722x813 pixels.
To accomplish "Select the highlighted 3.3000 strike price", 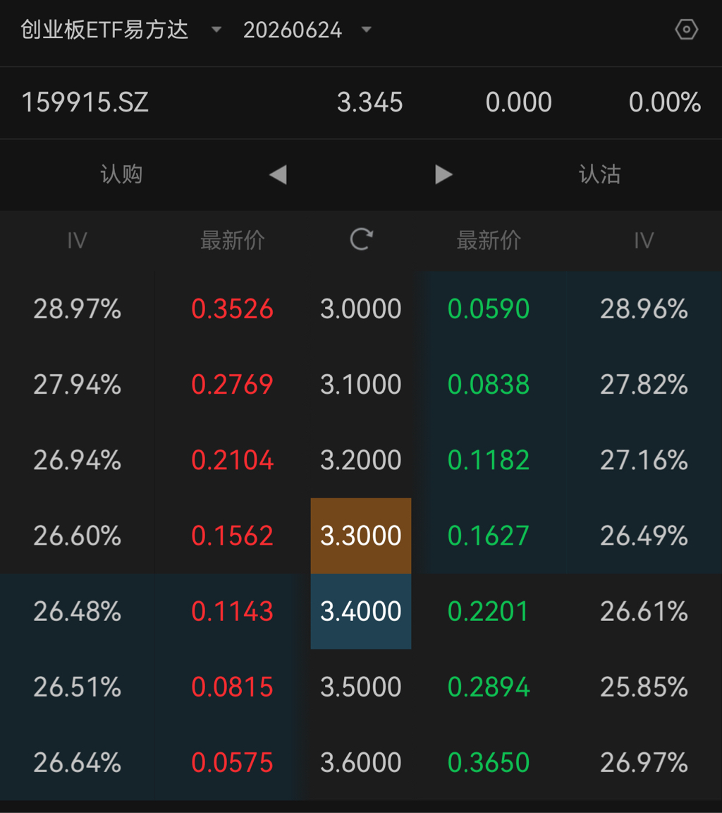I will [x=361, y=536].
